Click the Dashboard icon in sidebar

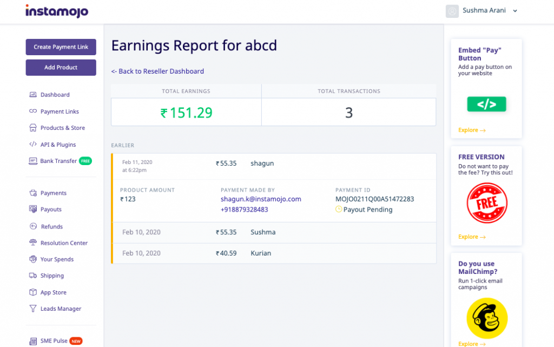click(32, 95)
